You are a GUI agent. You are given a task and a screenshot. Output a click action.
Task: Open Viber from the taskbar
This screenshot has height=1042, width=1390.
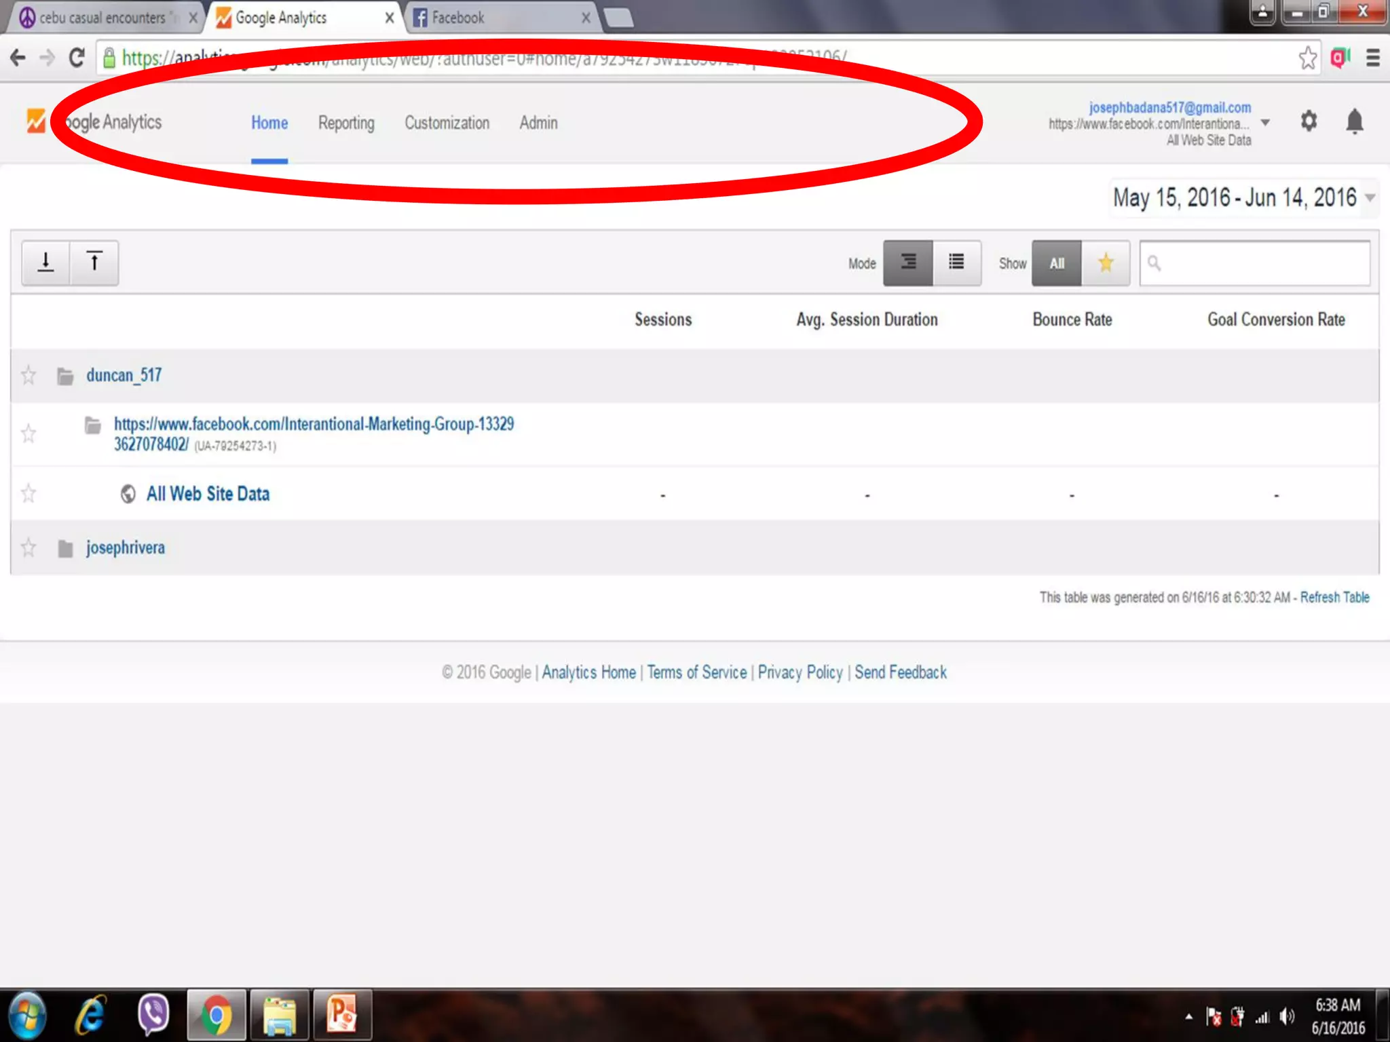click(153, 1015)
